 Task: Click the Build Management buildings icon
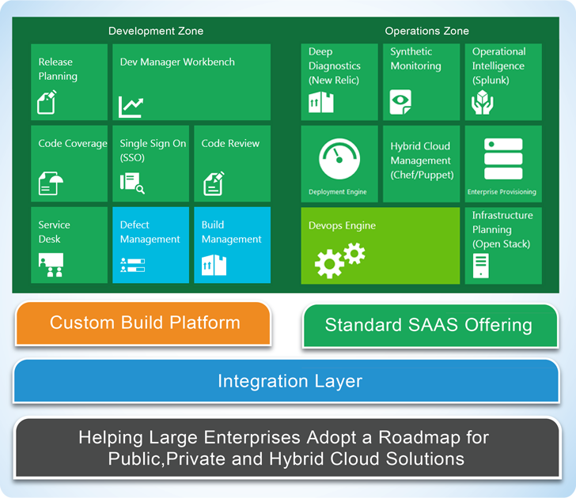(214, 265)
